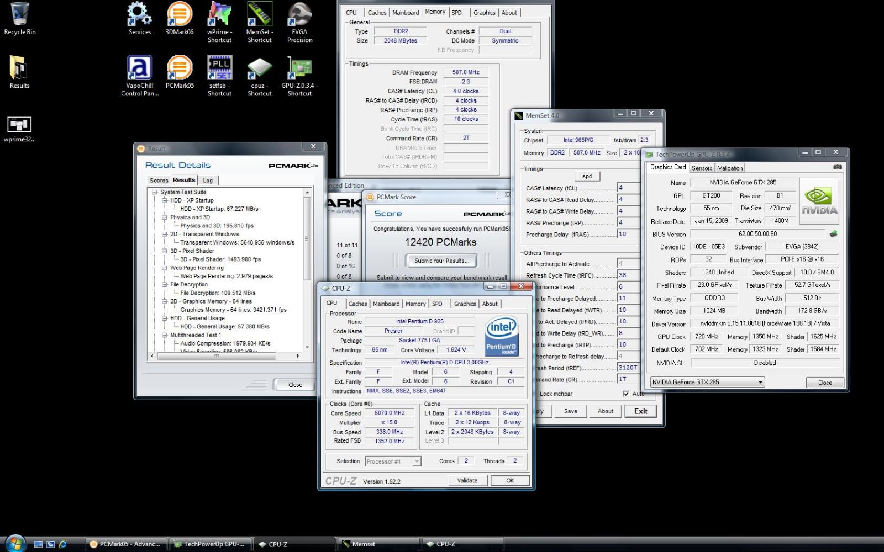Switch to Scores tab in Result Details
884x552 pixels.
click(x=159, y=181)
